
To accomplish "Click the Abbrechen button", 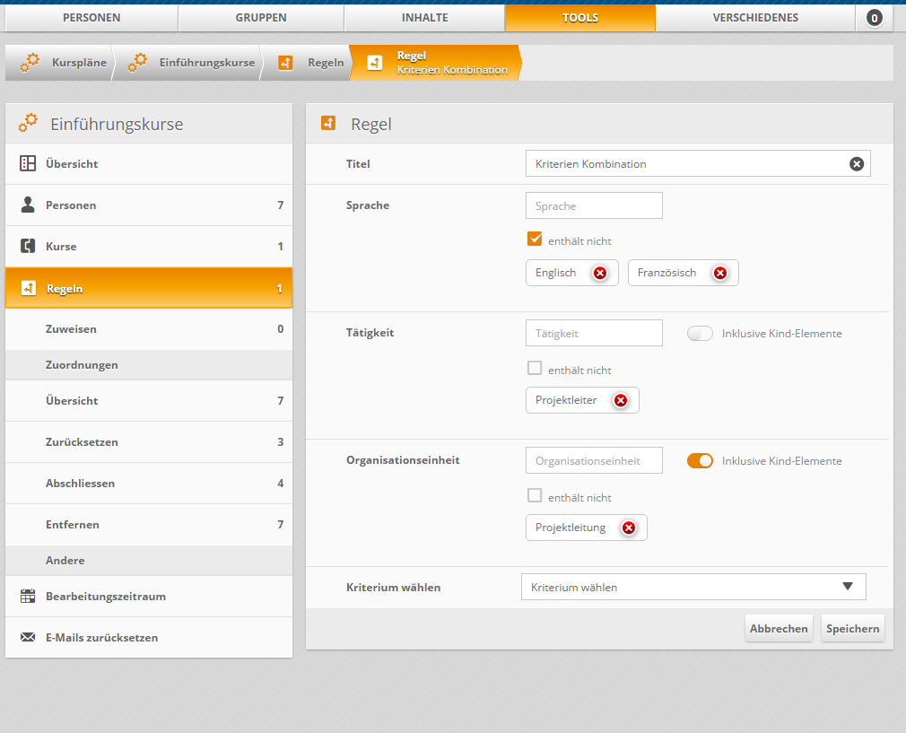I will point(779,628).
